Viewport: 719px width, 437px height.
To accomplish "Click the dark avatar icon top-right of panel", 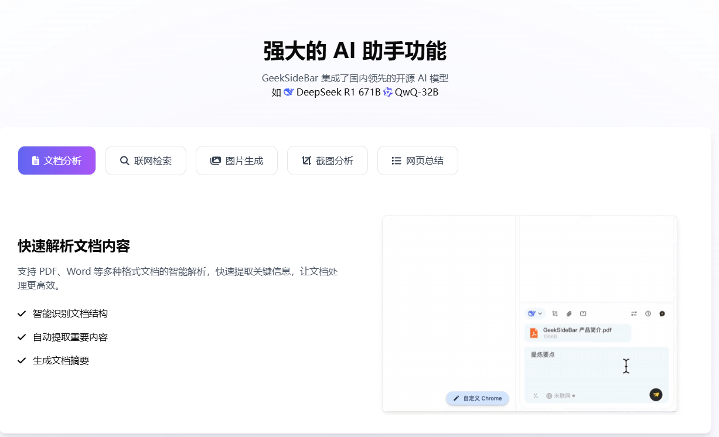I will tap(662, 313).
